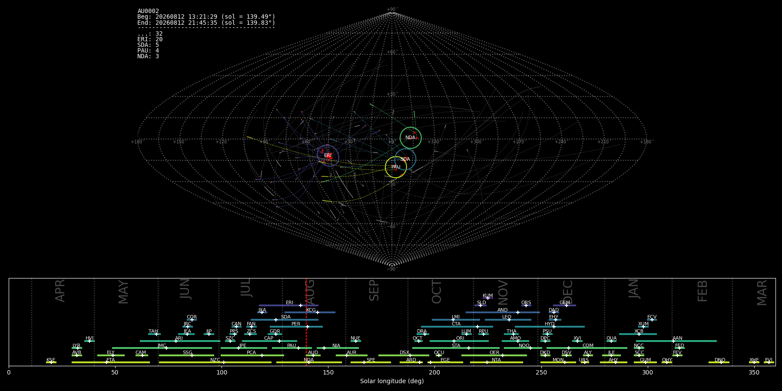The image size is (782, 391).
Task: Click the QUA shower marker in timeline
Action: pyautogui.click(x=611, y=341)
